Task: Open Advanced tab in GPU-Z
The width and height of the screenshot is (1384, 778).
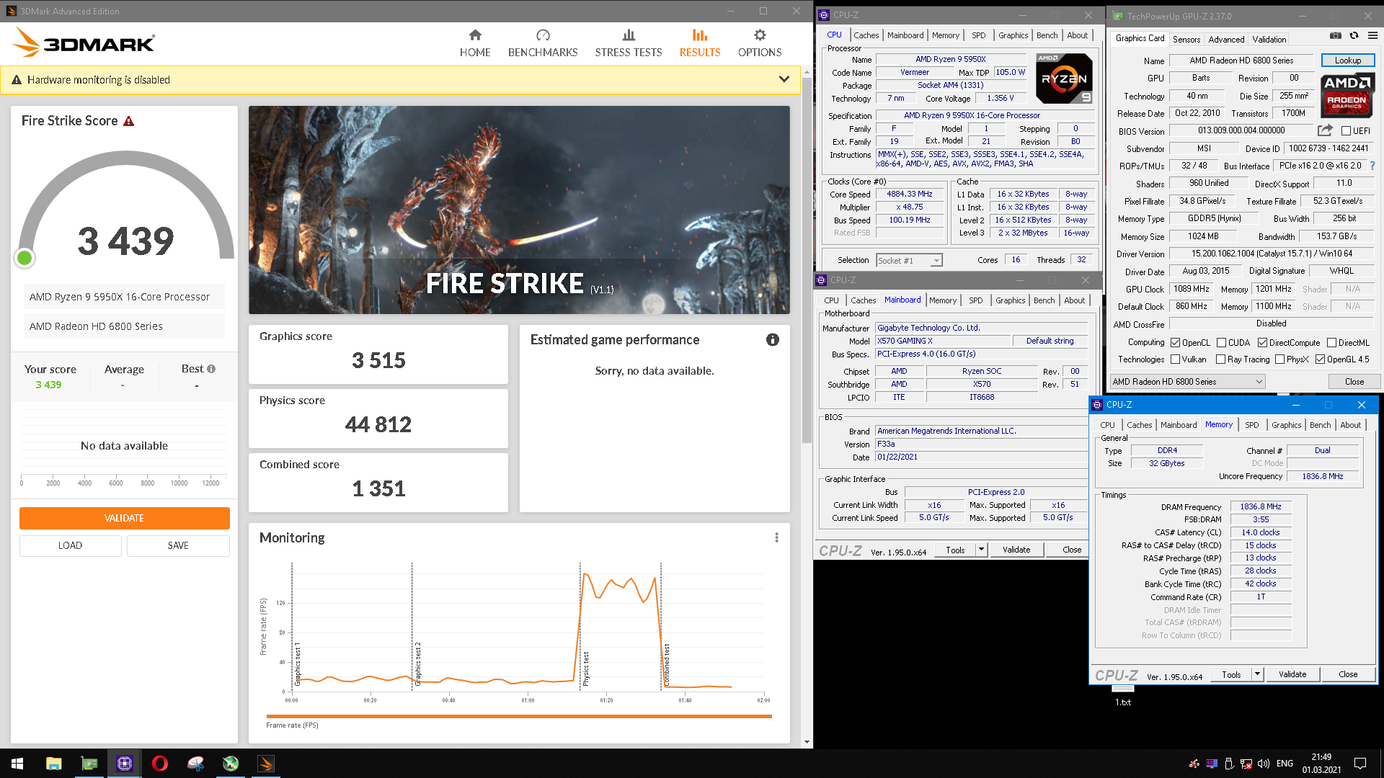Action: click(x=1226, y=40)
